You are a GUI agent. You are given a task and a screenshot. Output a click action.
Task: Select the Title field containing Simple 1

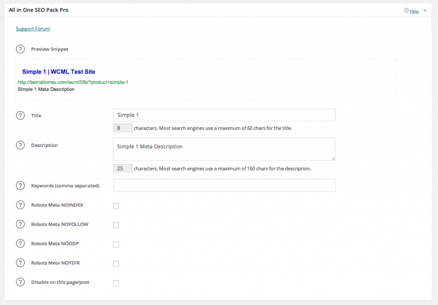point(224,115)
